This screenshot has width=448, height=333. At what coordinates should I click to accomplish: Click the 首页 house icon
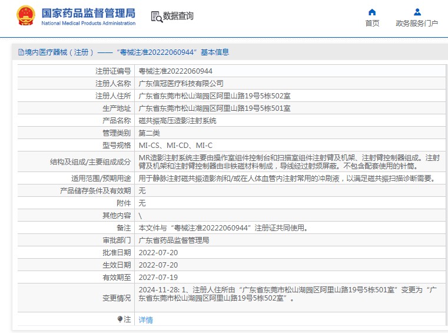(372, 12)
